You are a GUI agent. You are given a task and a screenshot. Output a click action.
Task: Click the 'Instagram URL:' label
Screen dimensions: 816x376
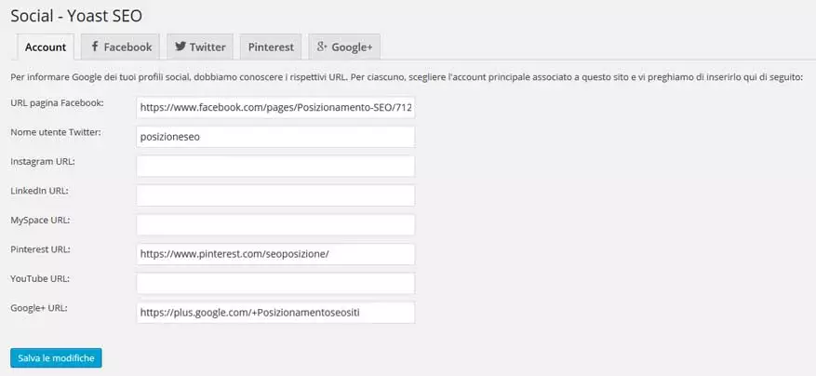click(x=43, y=161)
